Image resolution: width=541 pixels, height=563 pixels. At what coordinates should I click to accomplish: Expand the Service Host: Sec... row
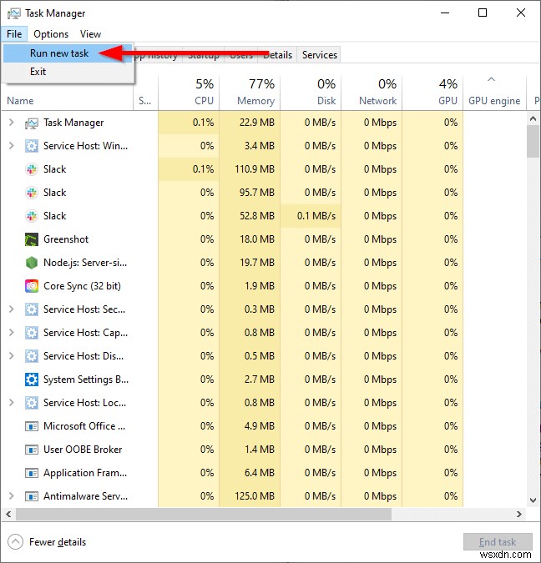pos(11,309)
